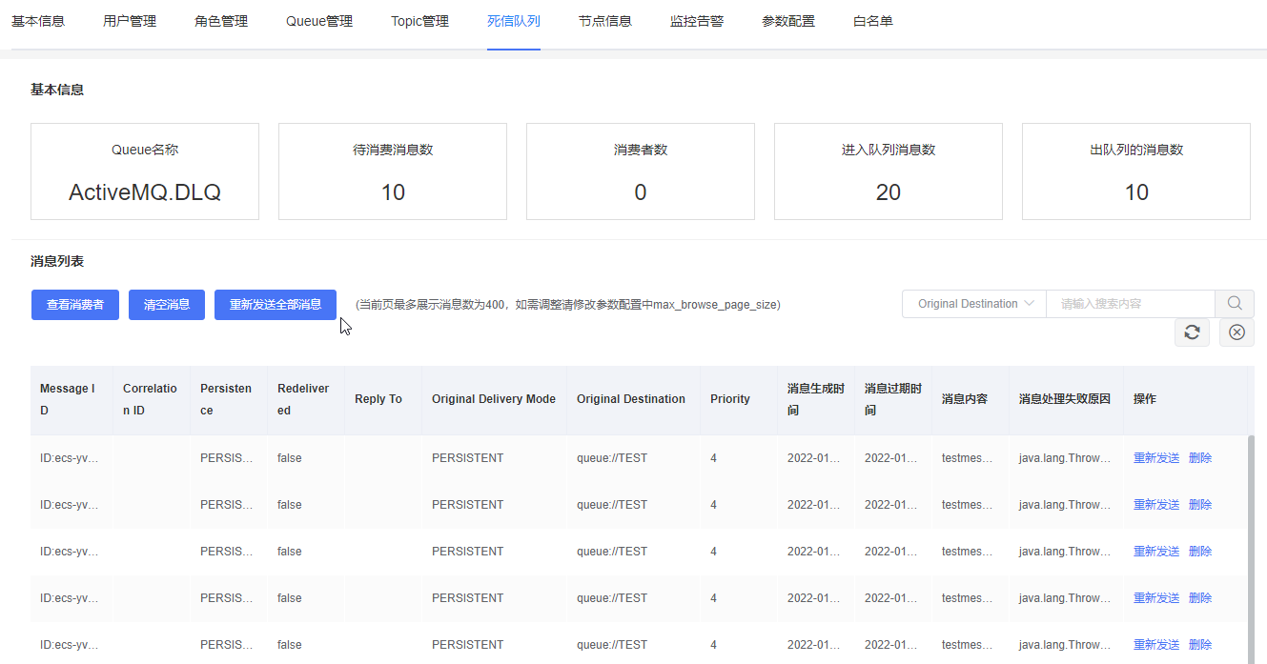Click 重新发送 link in first message row

[x=1156, y=458]
